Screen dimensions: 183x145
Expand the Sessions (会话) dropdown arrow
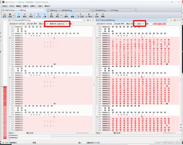[x=14, y=15]
